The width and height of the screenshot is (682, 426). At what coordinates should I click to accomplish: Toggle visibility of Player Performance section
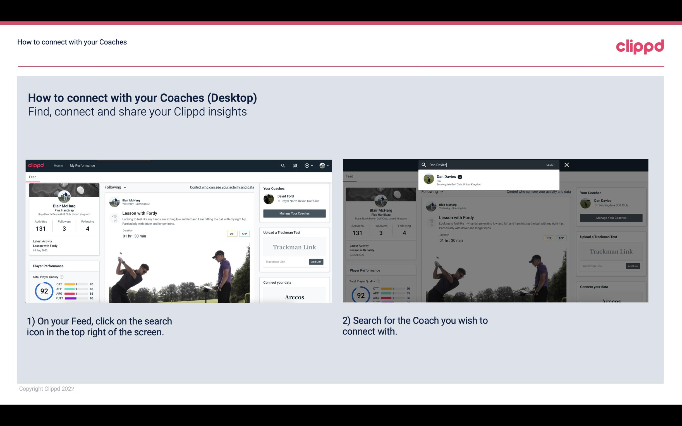click(x=48, y=266)
